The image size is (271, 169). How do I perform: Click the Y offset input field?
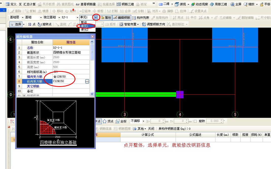(x=179, y=121)
